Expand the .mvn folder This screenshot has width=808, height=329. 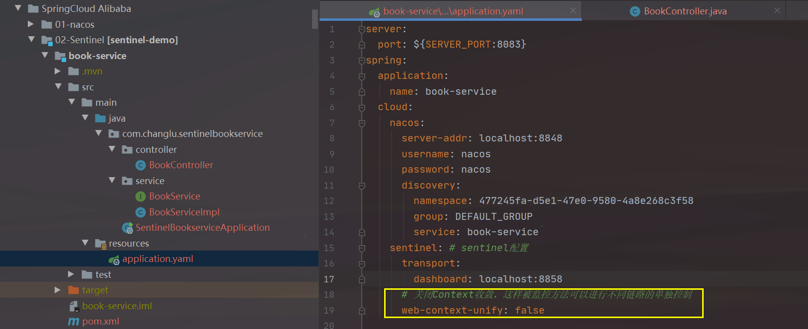click(x=58, y=71)
